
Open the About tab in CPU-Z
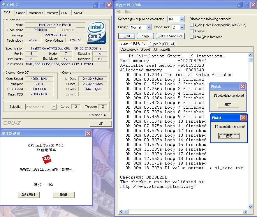(x=78, y=13)
